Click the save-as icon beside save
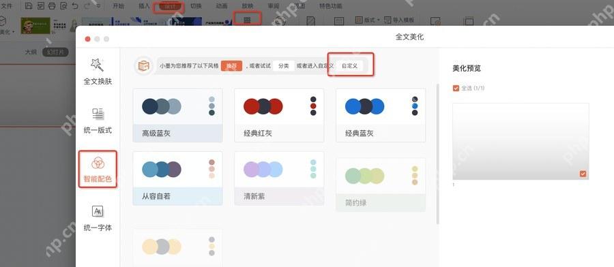The width and height of the screenshot is (614, 267). [x=40, y=6]
